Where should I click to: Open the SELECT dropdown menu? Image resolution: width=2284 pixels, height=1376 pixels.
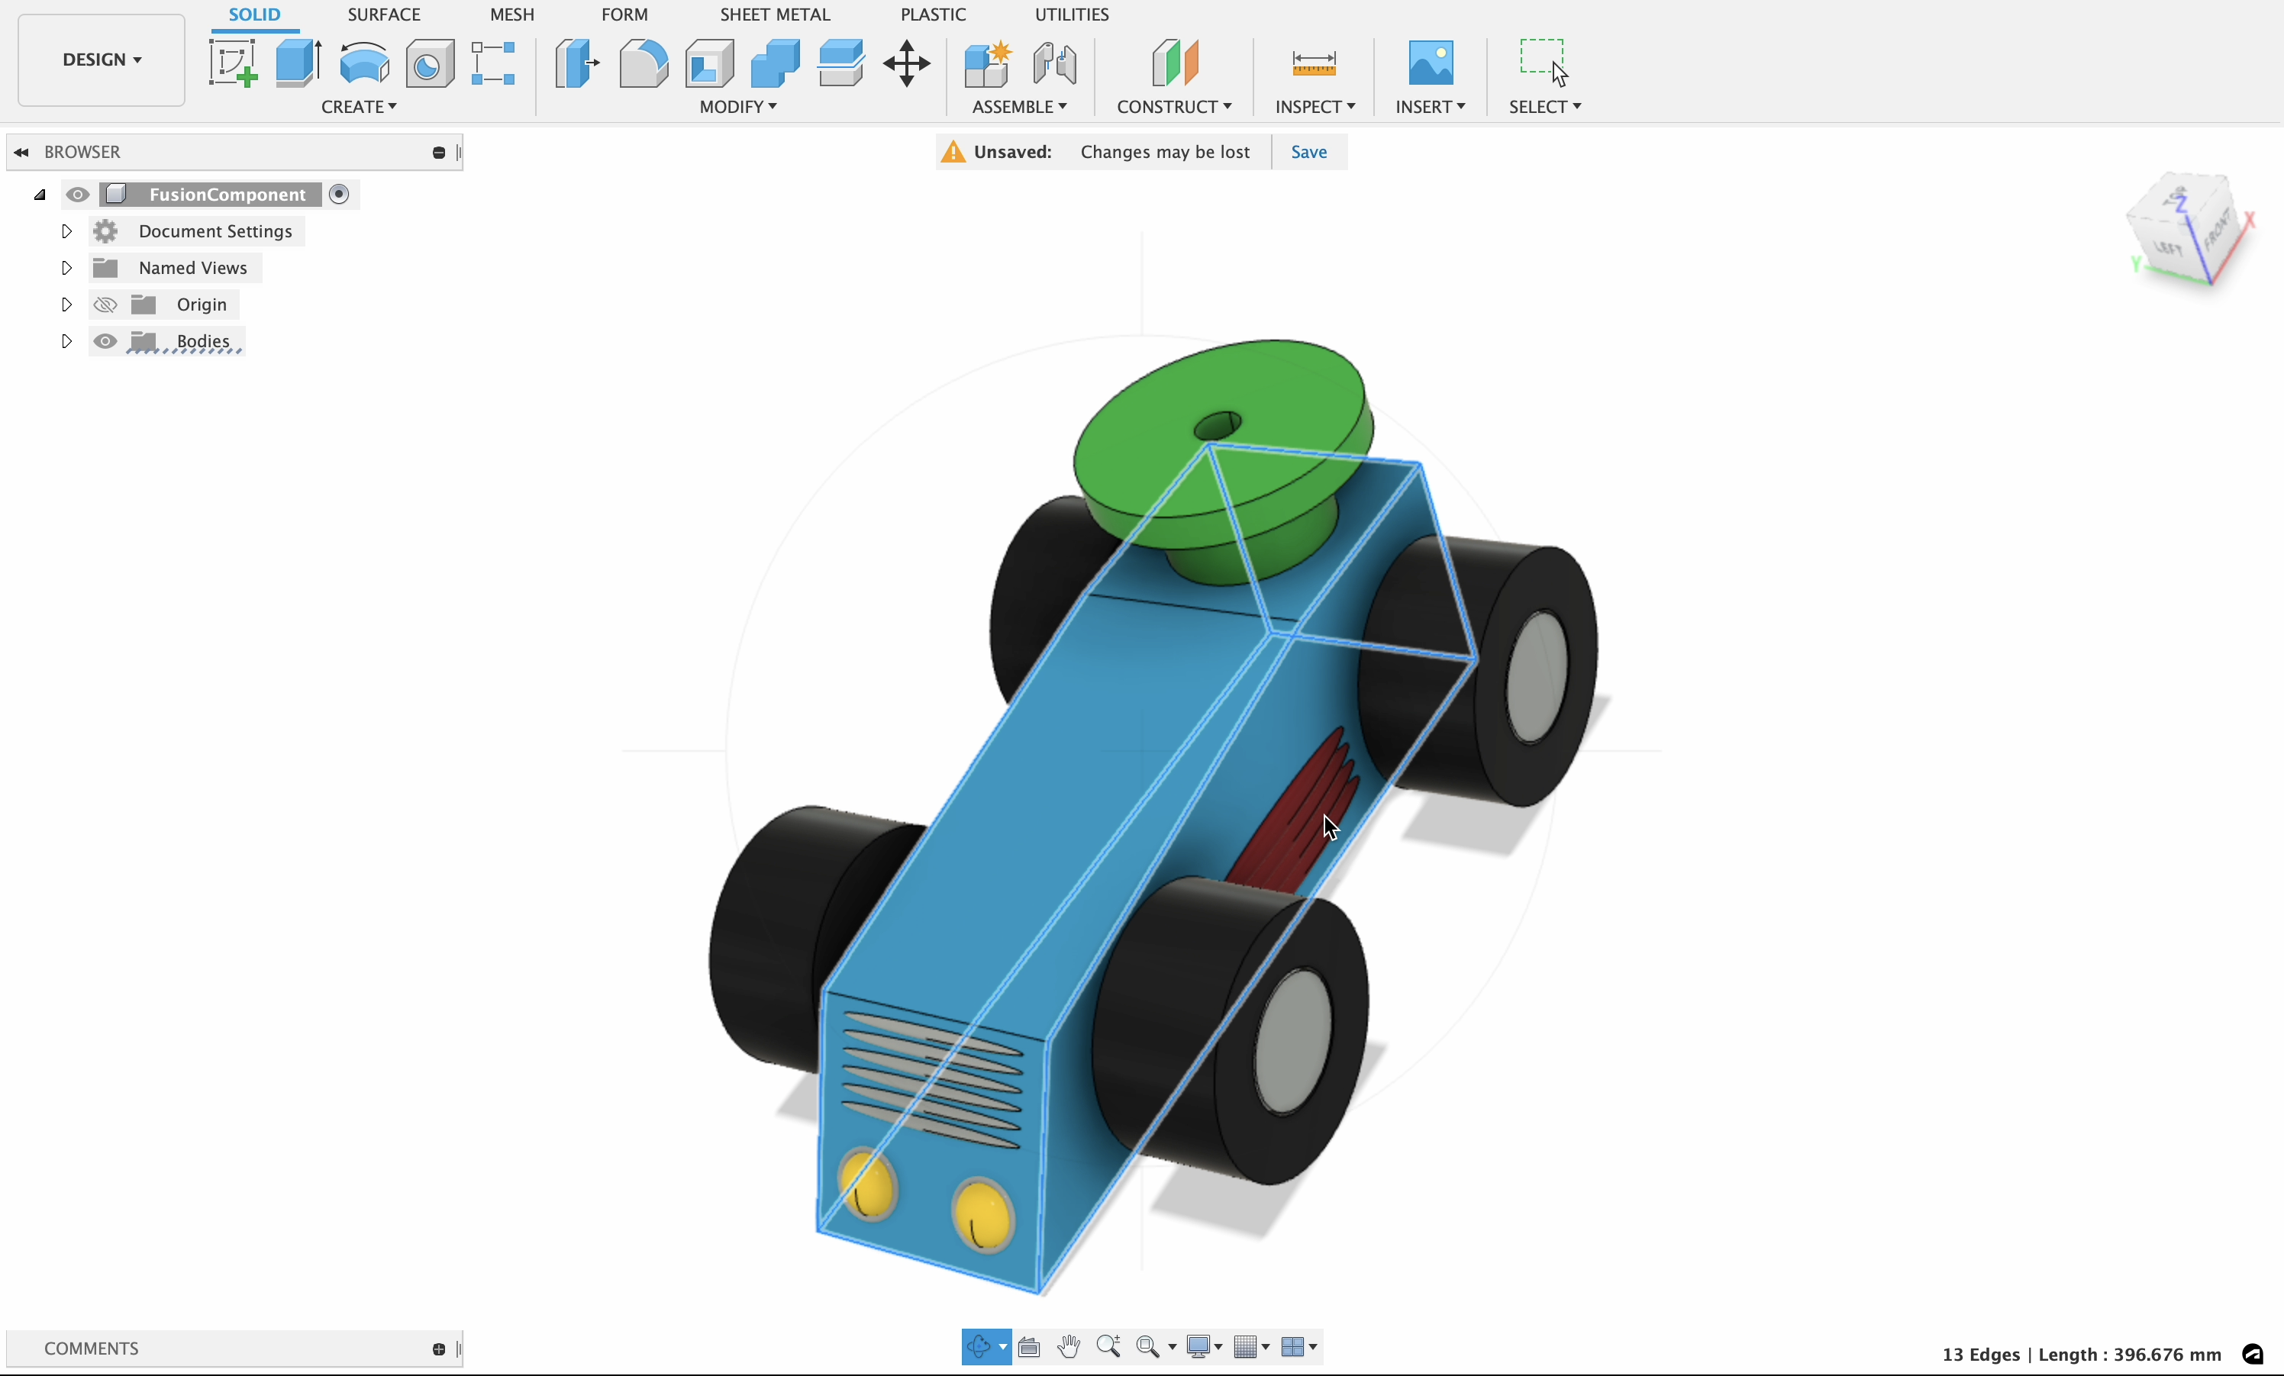pos(1545,107)
